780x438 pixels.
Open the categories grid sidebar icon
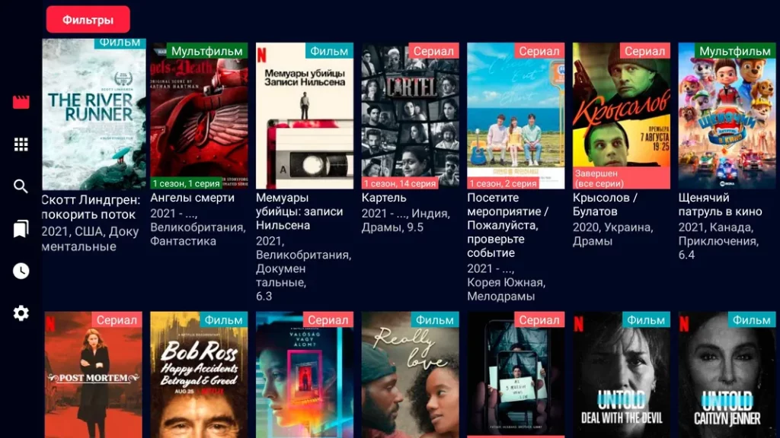(x=21, y=144)
